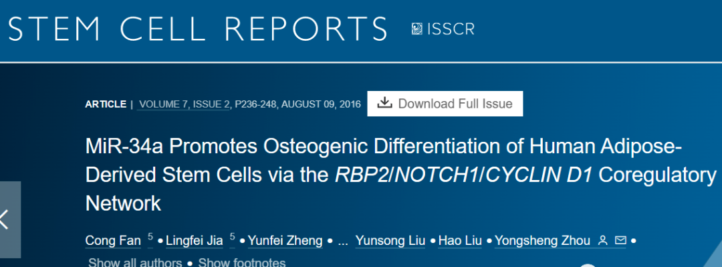Click the download arrow icon

pyautogui.click(x=384, y=103)
